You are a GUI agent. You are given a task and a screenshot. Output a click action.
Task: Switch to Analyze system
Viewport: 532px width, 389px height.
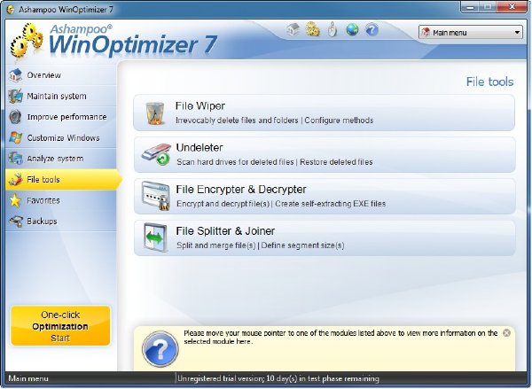[x=61, y=159]
